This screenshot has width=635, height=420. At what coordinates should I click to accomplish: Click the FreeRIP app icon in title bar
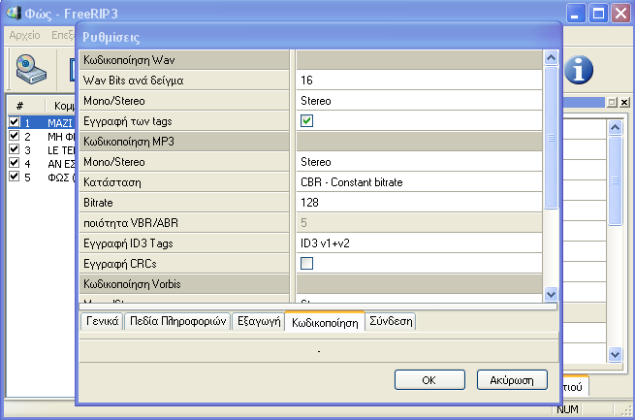tap(12, 14)
